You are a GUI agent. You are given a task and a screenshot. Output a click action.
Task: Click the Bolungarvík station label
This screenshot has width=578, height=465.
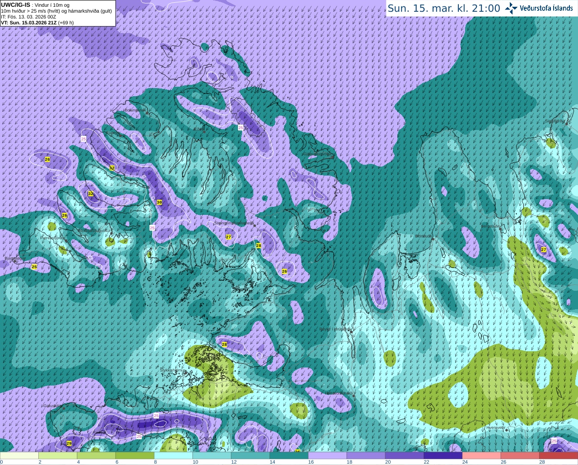(x=135, y=110)
